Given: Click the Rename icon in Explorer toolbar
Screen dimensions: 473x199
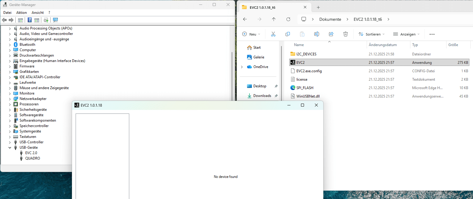Looking at the screenshot, I should (317, 34).
